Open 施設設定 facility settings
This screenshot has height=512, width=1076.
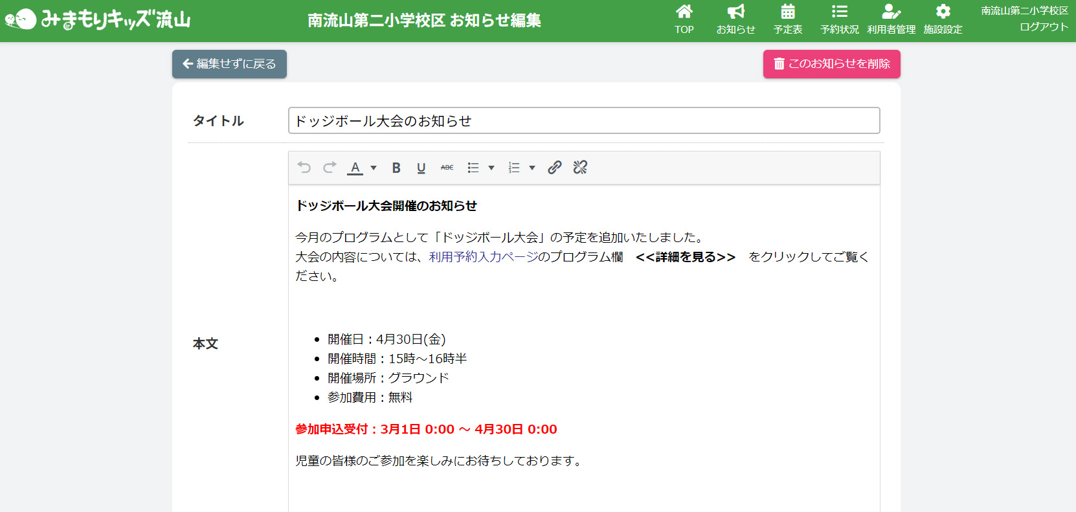pos(943,19)
